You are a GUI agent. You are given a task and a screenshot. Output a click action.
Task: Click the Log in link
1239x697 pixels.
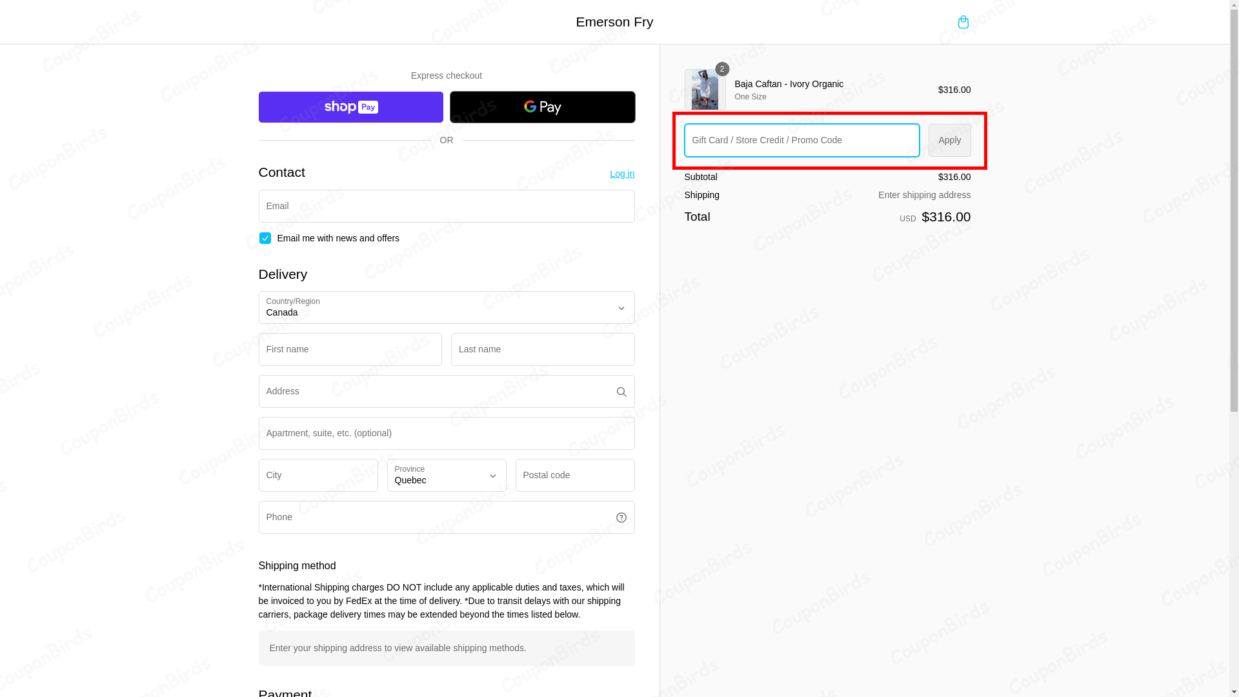[622, 174]
